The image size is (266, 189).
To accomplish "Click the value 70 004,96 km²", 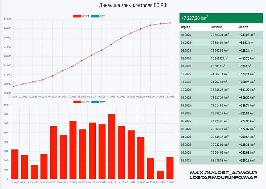I will 220,152.
